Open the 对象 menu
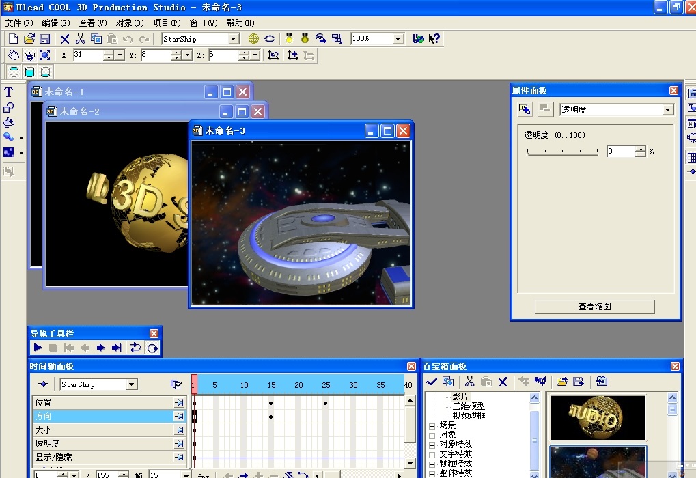This screenshot has width=696, height=478. 128,23
